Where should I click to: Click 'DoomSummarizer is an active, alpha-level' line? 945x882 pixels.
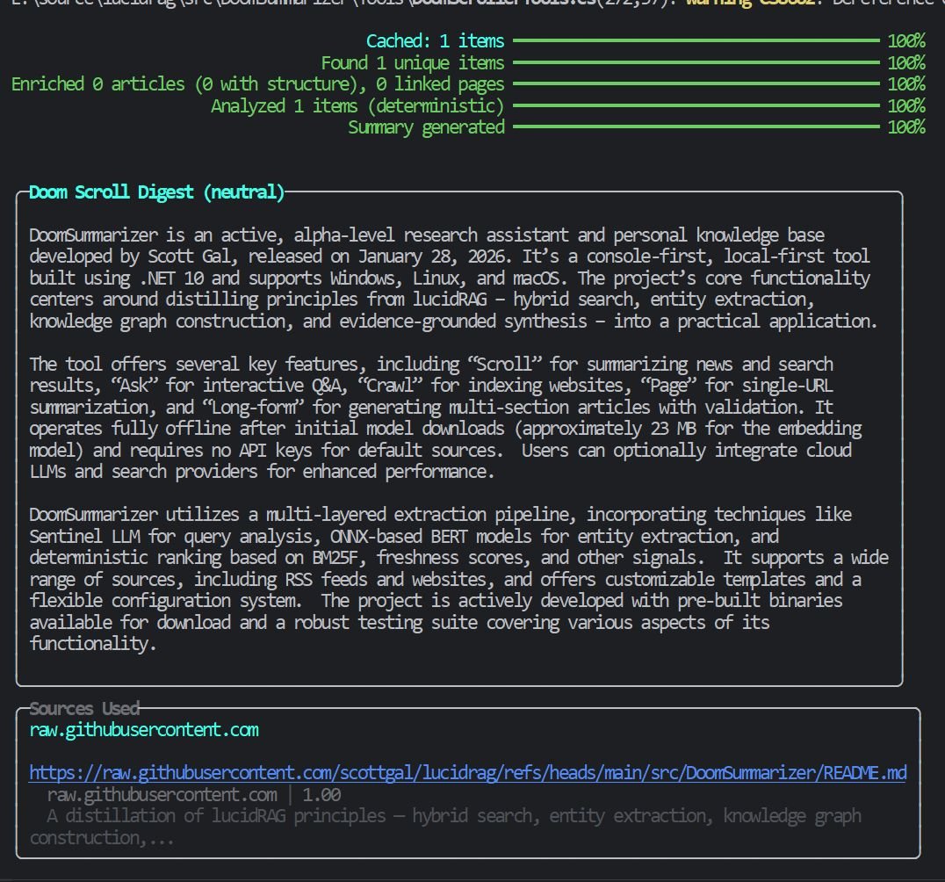click(x=427, y=235)
